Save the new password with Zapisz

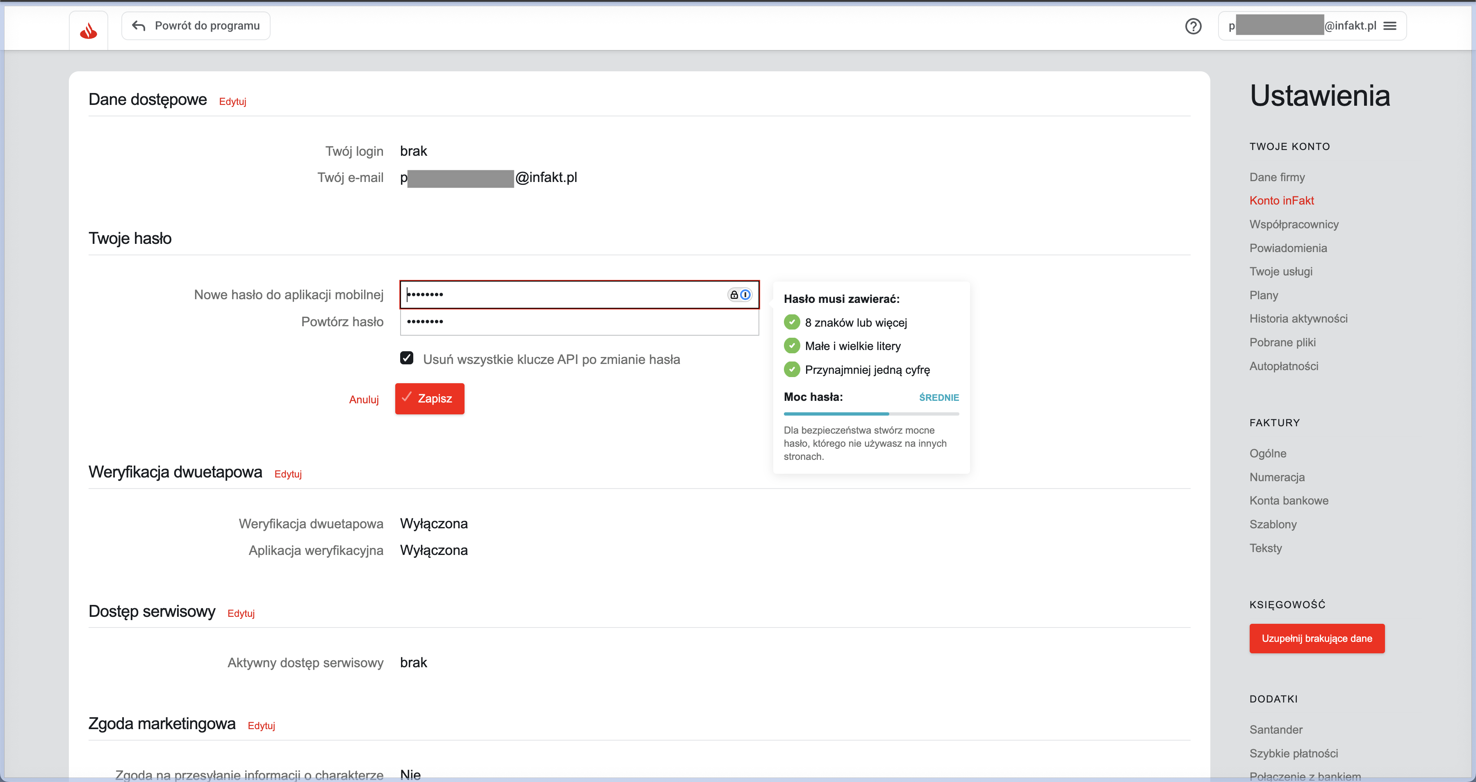429,399
